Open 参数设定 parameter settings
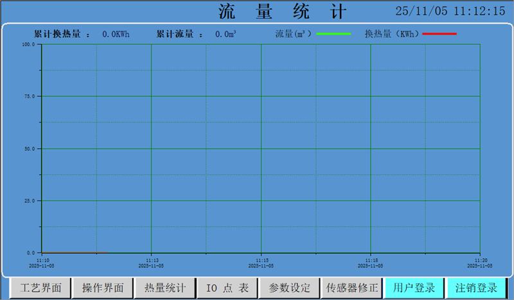Image resolution: width=514 pixels, height=300 pixels. (x=289, y=288)
